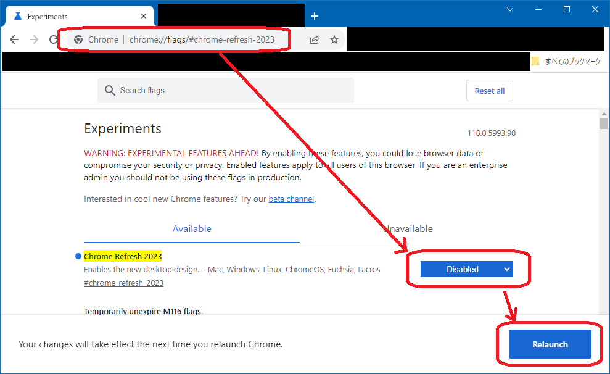Open the Chrome Refresh 2023 Disabled dropdown
This screenshot has width=610, height=374.
click(x=466, y=269)
